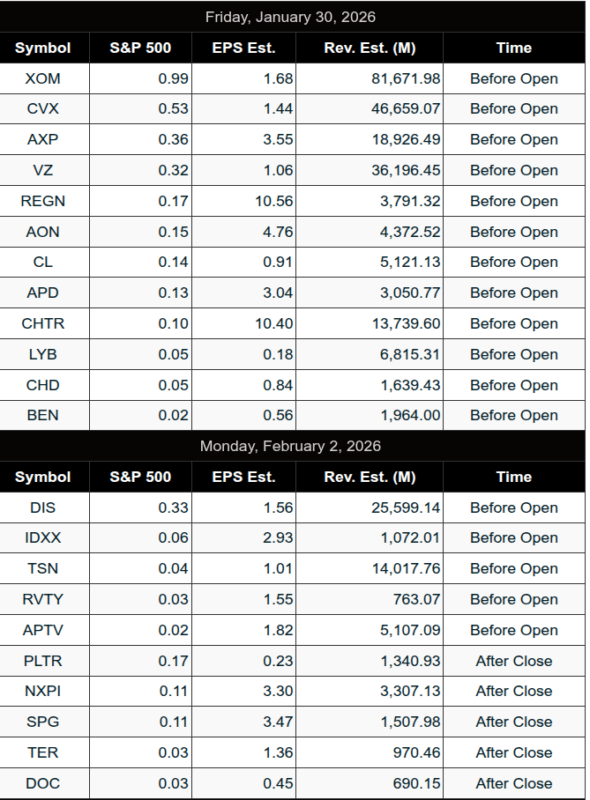Open the CVX symbol link
This screenshot has width=590, height=800.
[x=43, y=109]
